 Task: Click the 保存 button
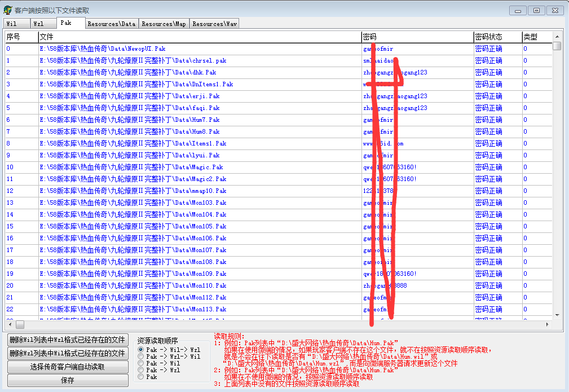tap(68, 380)
